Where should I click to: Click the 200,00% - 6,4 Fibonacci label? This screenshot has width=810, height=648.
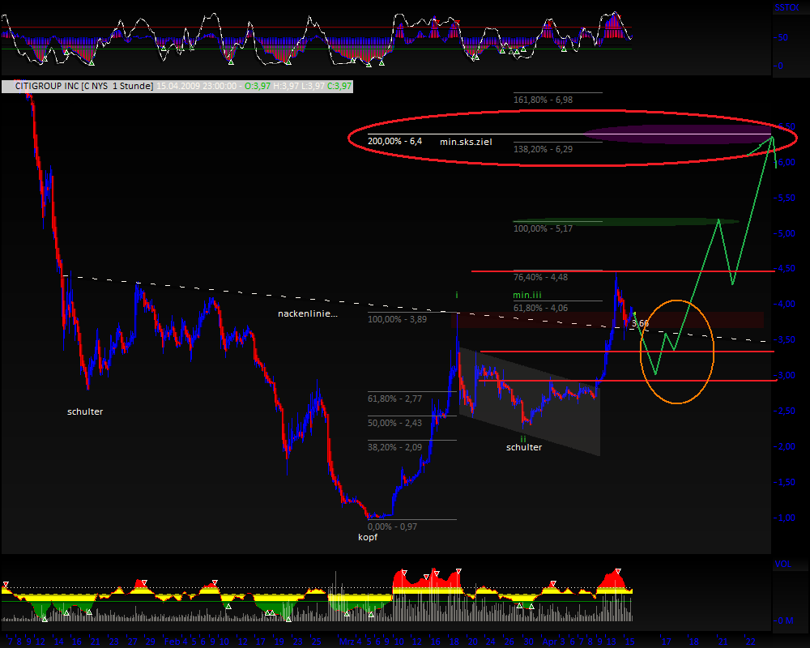coord(394,141)
